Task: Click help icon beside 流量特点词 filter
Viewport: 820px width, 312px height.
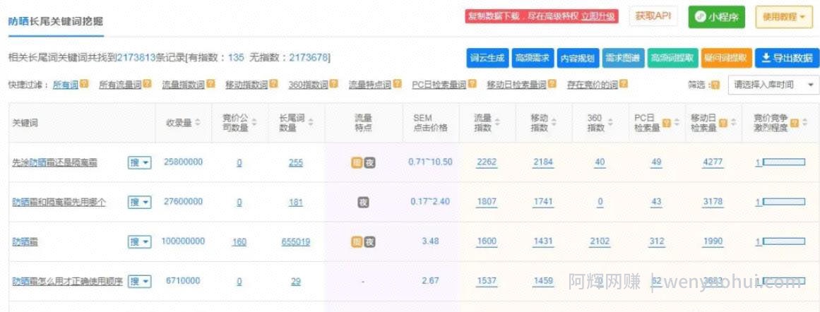Action: (397, 83)
